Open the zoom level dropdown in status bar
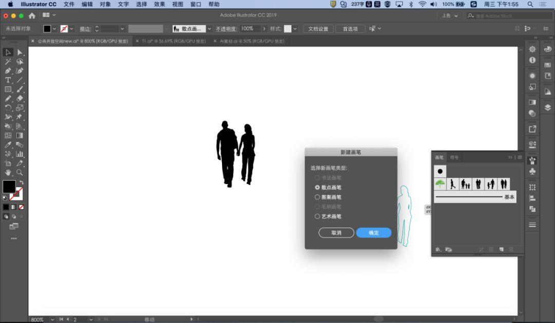 (52, 319)
